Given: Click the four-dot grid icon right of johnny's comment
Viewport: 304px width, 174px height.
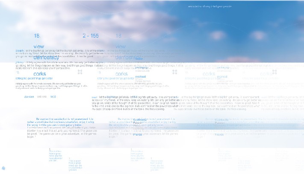Looking at the screenshot, I should pos(80,72).
